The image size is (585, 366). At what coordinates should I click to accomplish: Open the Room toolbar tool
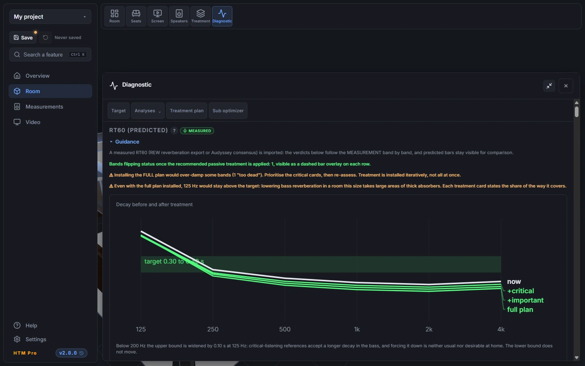pos(115,16)
